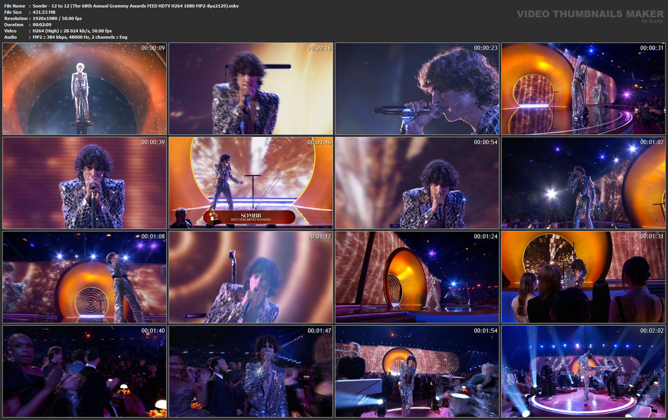Open the thumbnail stamped 00:00:23
Viewport: 668px width, 420px height.
(417, 89)
